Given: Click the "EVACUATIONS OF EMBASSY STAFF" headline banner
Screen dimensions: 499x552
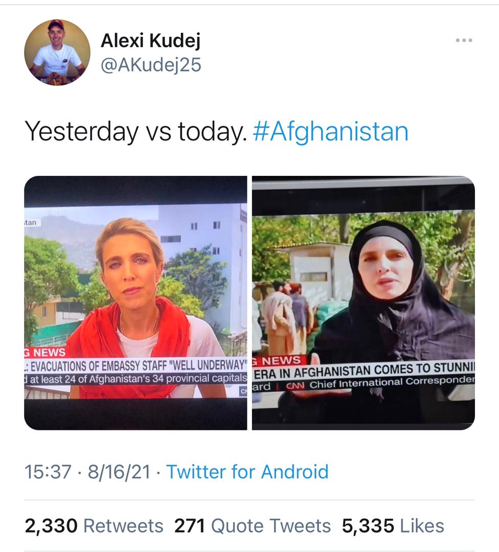Looking at the screenshot, I should [135, 365].
